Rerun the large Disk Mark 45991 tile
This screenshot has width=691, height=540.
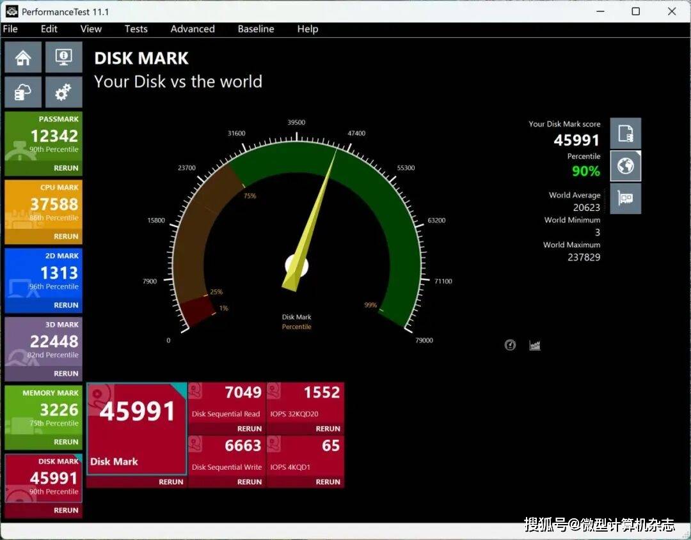pyautogui.click(x=171, y=482)
